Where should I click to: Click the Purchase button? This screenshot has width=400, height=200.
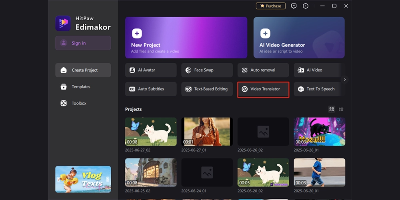271,6
